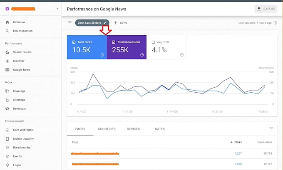Screen dimensions: 283x170
Task: Click help icon next to Last updated
Action: click(275, 23)
